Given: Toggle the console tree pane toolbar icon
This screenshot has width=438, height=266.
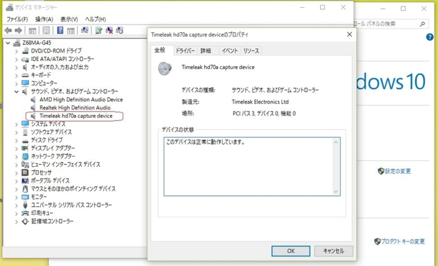Looking at the screenshot, I should [x=32, y=31].
